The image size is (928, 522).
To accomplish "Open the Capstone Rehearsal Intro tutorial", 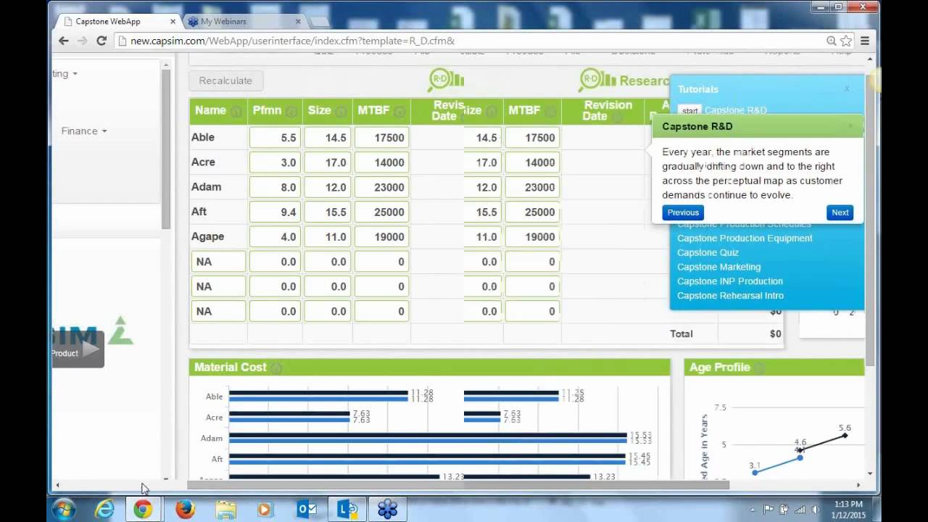I will pos(730,296).
